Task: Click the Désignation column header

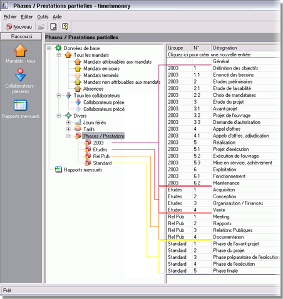Action: [245, 48]
